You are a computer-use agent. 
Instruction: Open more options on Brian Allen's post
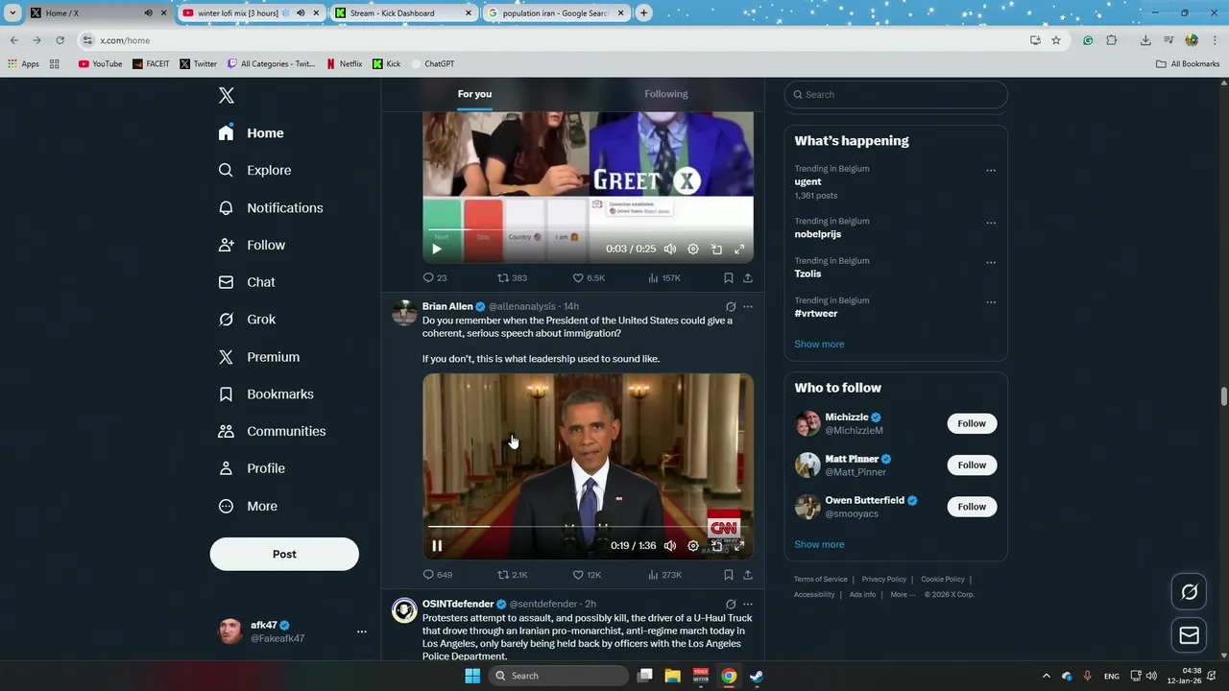coord(748,307)
